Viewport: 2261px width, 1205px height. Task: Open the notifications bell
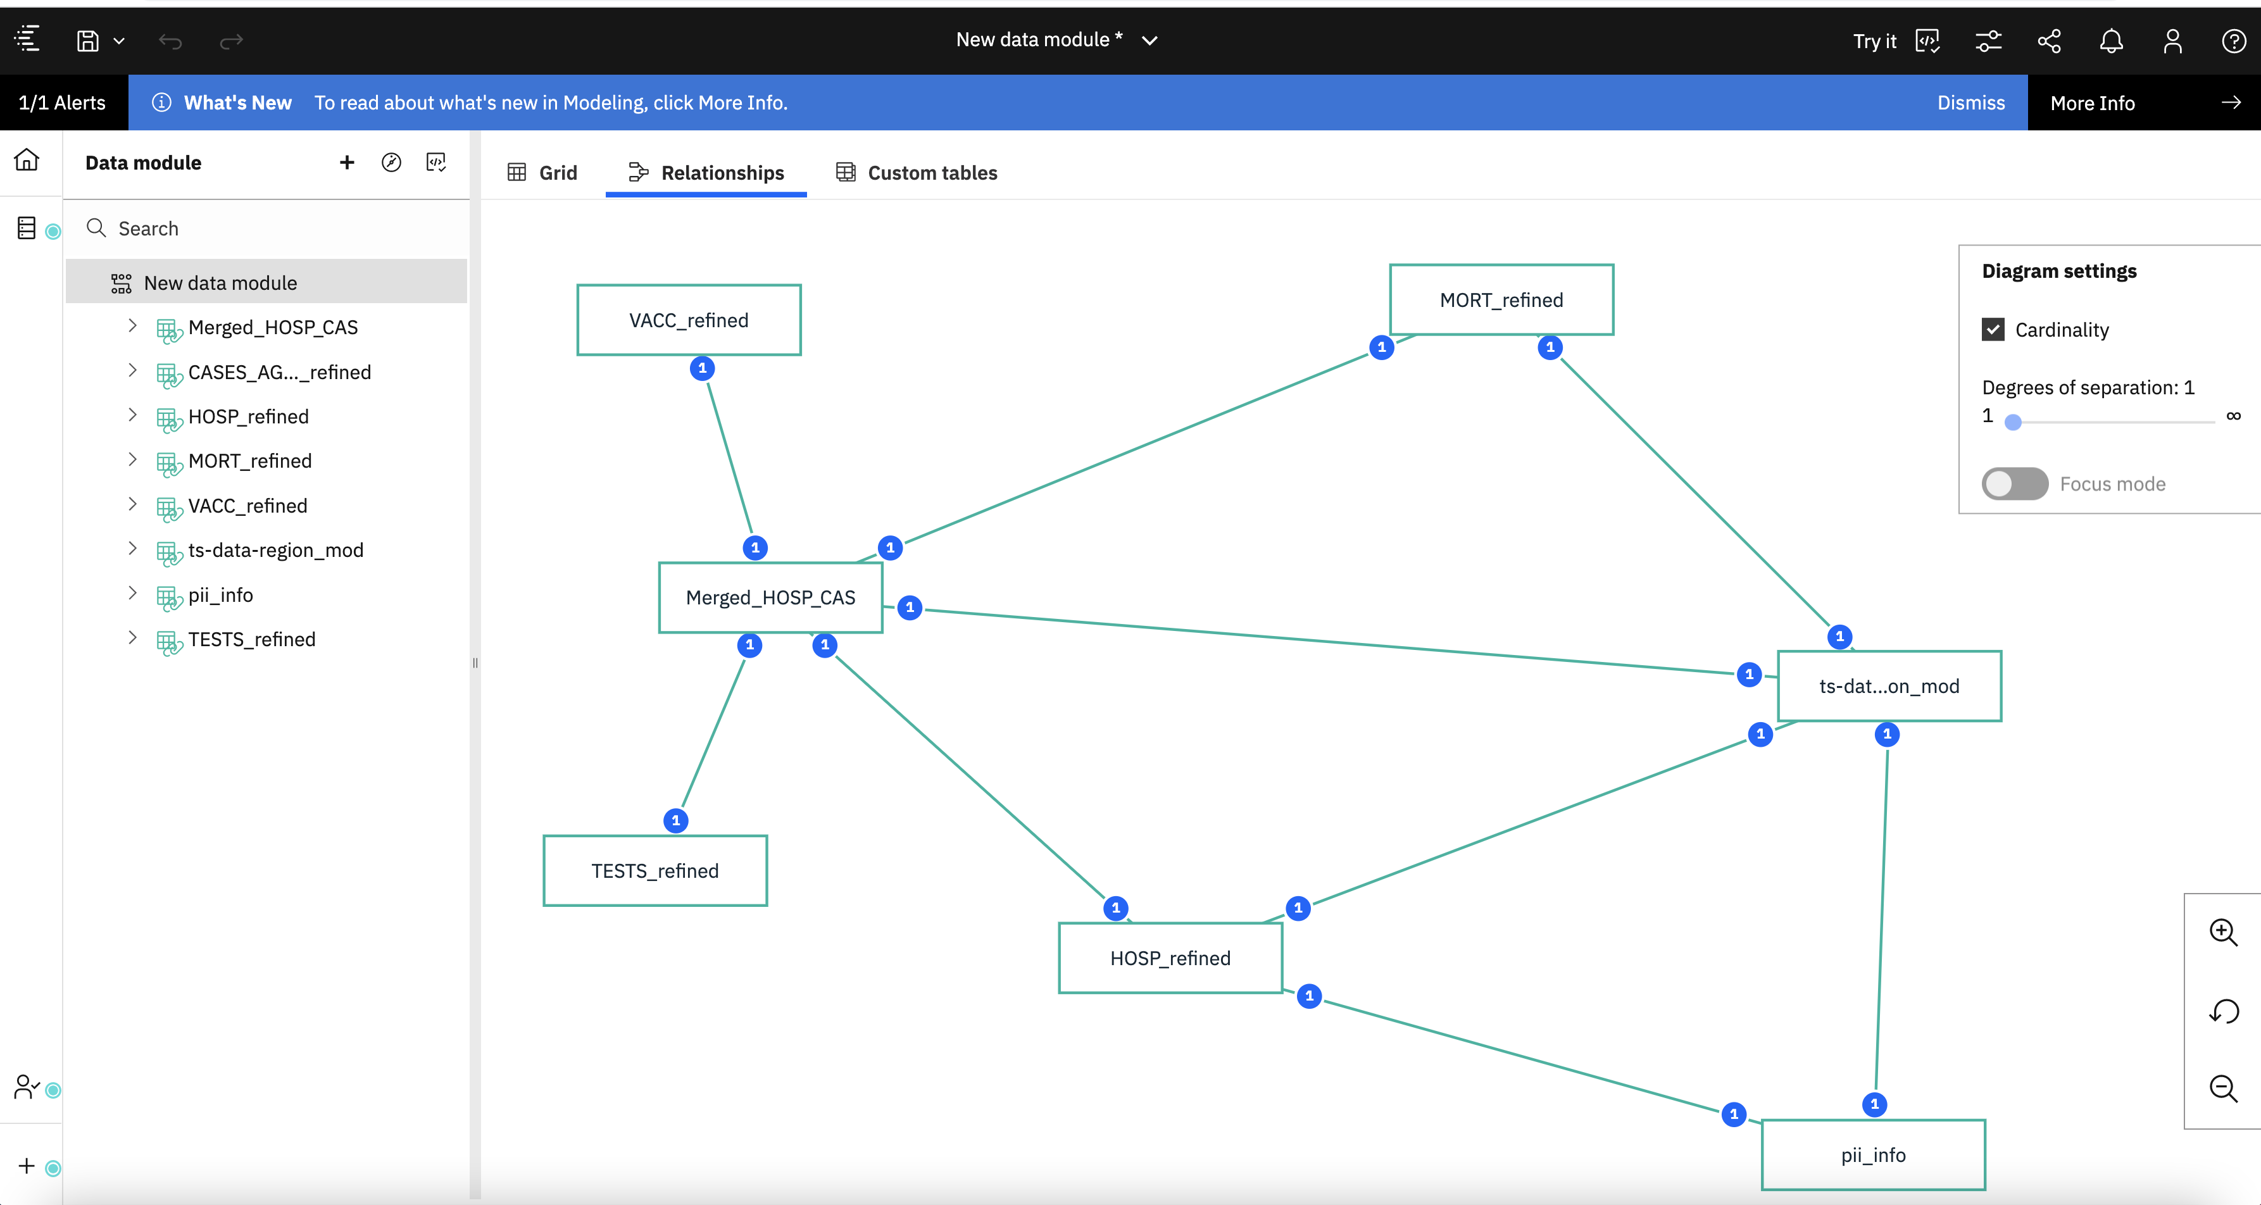click(2111, 41)
